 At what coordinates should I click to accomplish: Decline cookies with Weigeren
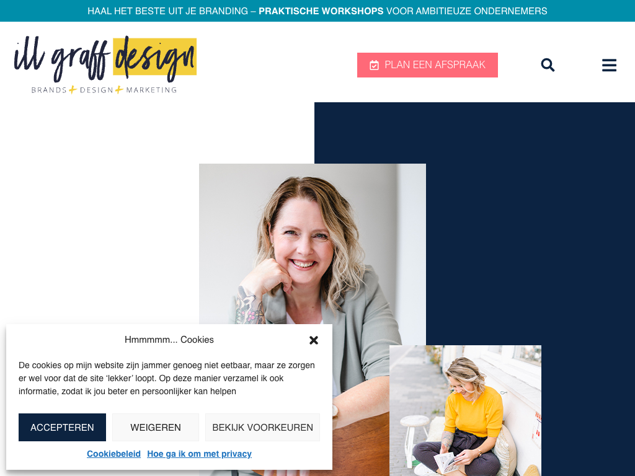tap(156, 428)
